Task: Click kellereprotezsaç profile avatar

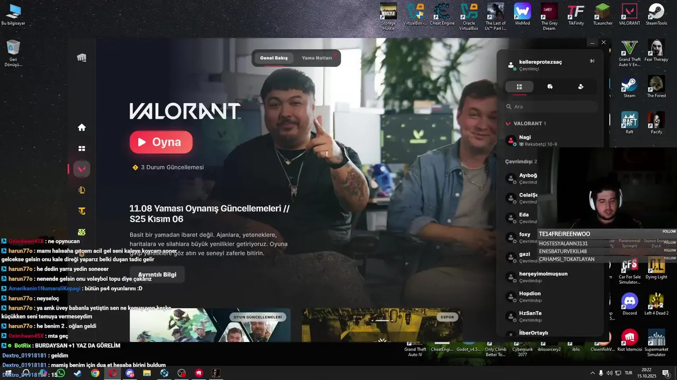Action: pyautogui.click(x=511, y=65)
